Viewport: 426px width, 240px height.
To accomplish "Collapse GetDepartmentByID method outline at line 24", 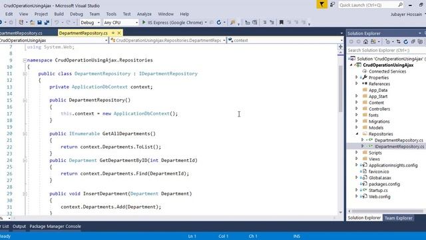I will [x=25, y=160].
